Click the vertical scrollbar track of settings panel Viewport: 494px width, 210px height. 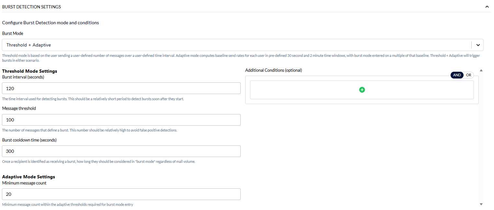coord(481,137)
